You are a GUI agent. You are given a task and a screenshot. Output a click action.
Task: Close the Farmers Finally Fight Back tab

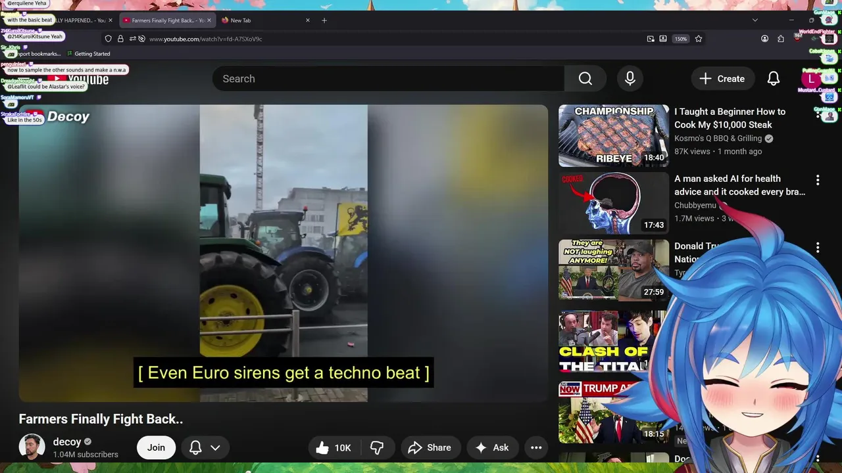click(209, 20)
